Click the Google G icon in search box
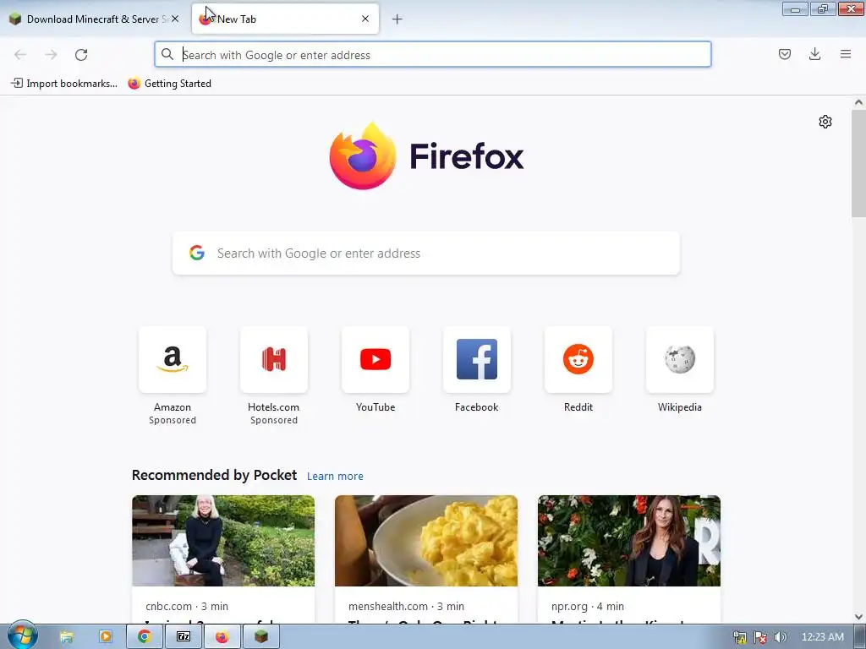 click(197, 253)
